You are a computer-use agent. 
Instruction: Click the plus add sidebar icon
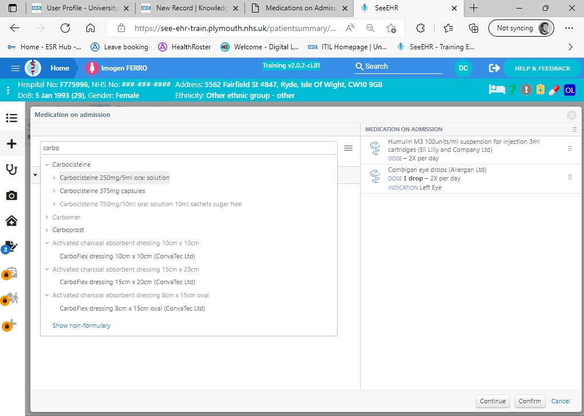[x=11, y=143]
